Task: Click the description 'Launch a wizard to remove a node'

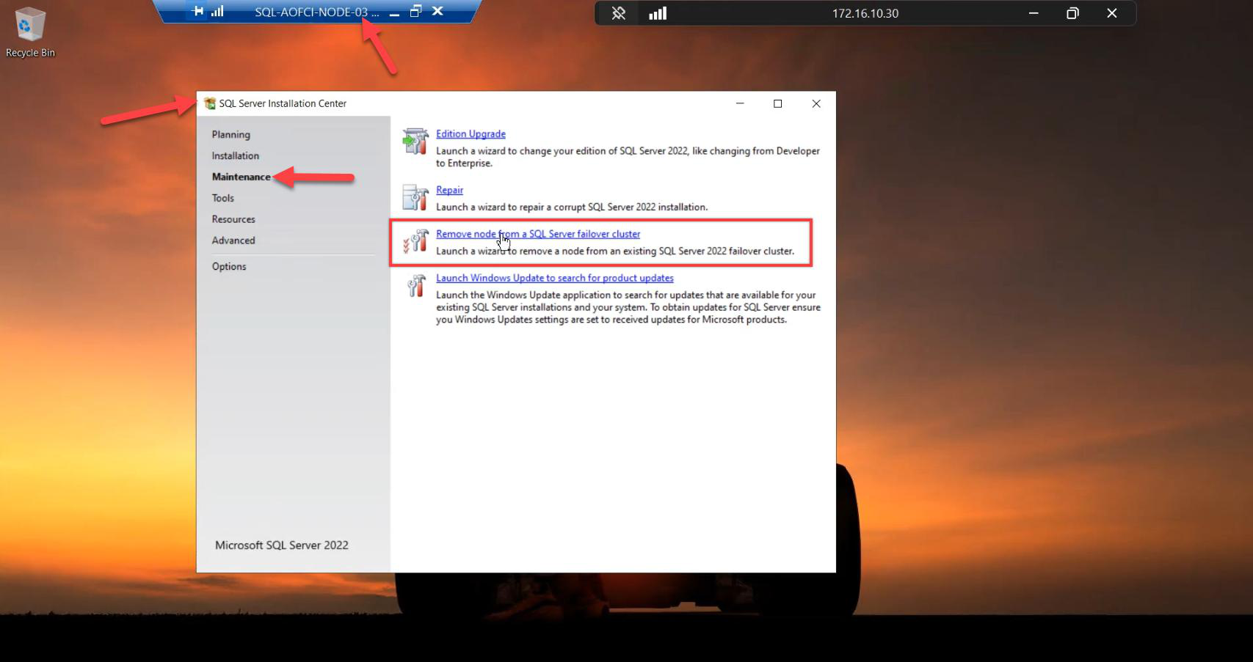Action: pyautogui.click(x=615, y=251)
